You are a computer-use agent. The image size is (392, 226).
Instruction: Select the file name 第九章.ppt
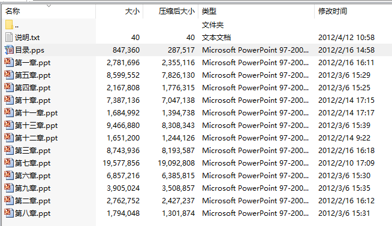coord(33,188)
